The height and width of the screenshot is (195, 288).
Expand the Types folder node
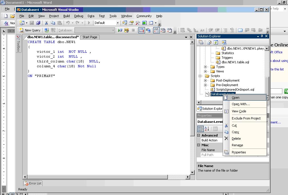point(205,67)
